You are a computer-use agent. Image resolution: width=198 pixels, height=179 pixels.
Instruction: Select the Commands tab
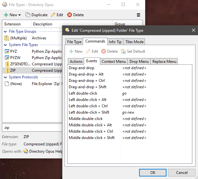pyautogui.click(x=95, y=41)
